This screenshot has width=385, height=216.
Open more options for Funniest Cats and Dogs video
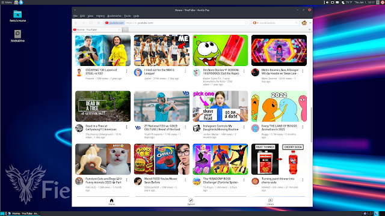pos(126,180)
